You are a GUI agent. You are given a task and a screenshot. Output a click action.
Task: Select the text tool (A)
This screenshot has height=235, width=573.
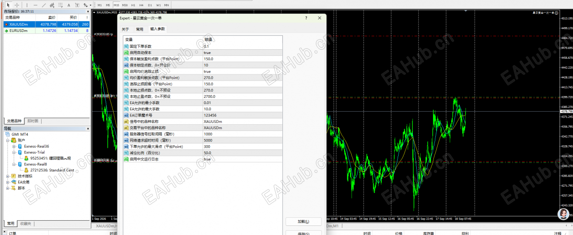click(69, 5)
